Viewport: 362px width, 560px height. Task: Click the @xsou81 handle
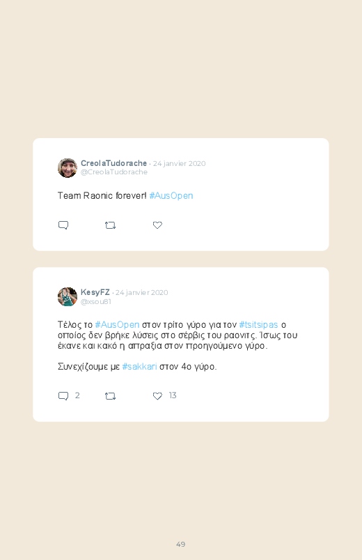coord(96,302)
